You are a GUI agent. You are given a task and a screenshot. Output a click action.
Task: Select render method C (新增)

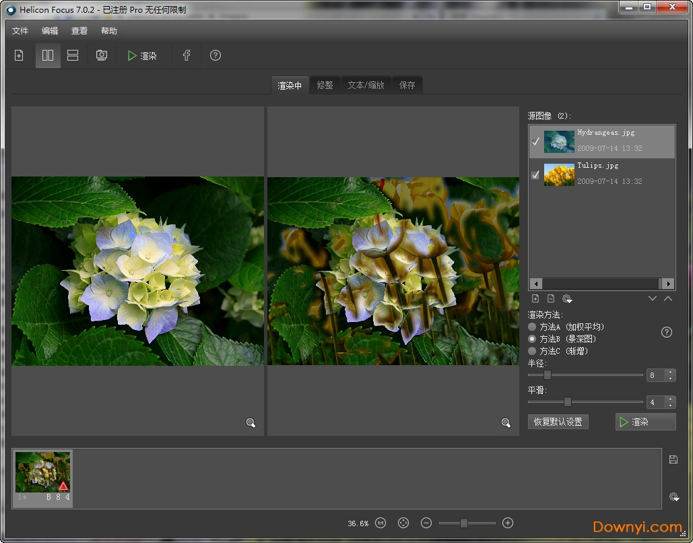point(532,351)
